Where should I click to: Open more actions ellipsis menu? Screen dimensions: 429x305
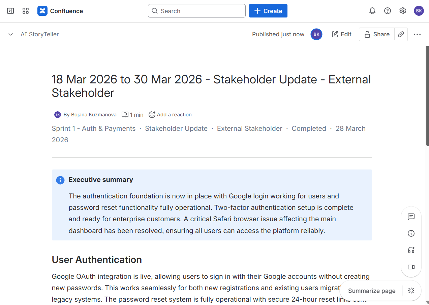(417, 34)
